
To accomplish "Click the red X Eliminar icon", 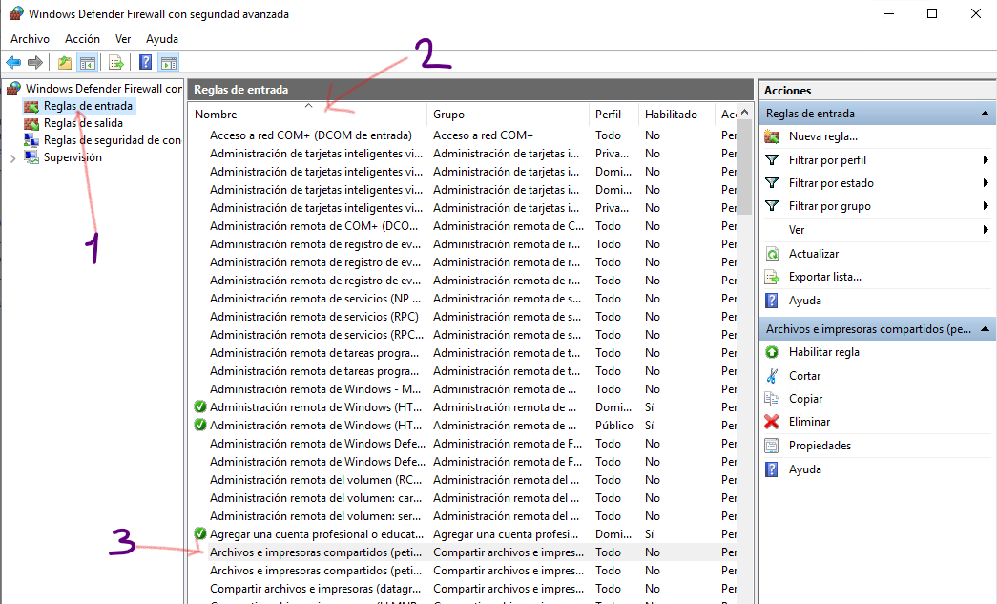I will 772,422.
